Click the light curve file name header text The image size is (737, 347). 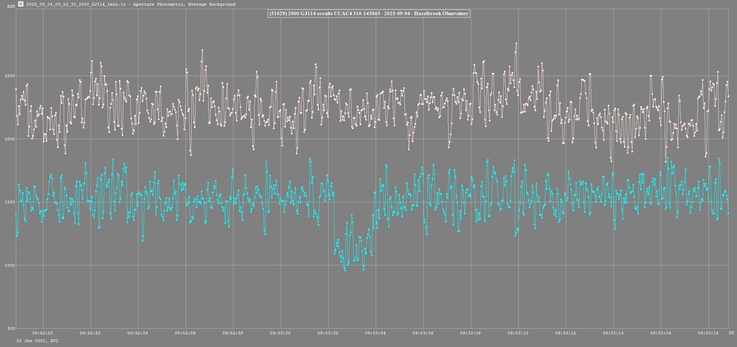pos(131,4)
